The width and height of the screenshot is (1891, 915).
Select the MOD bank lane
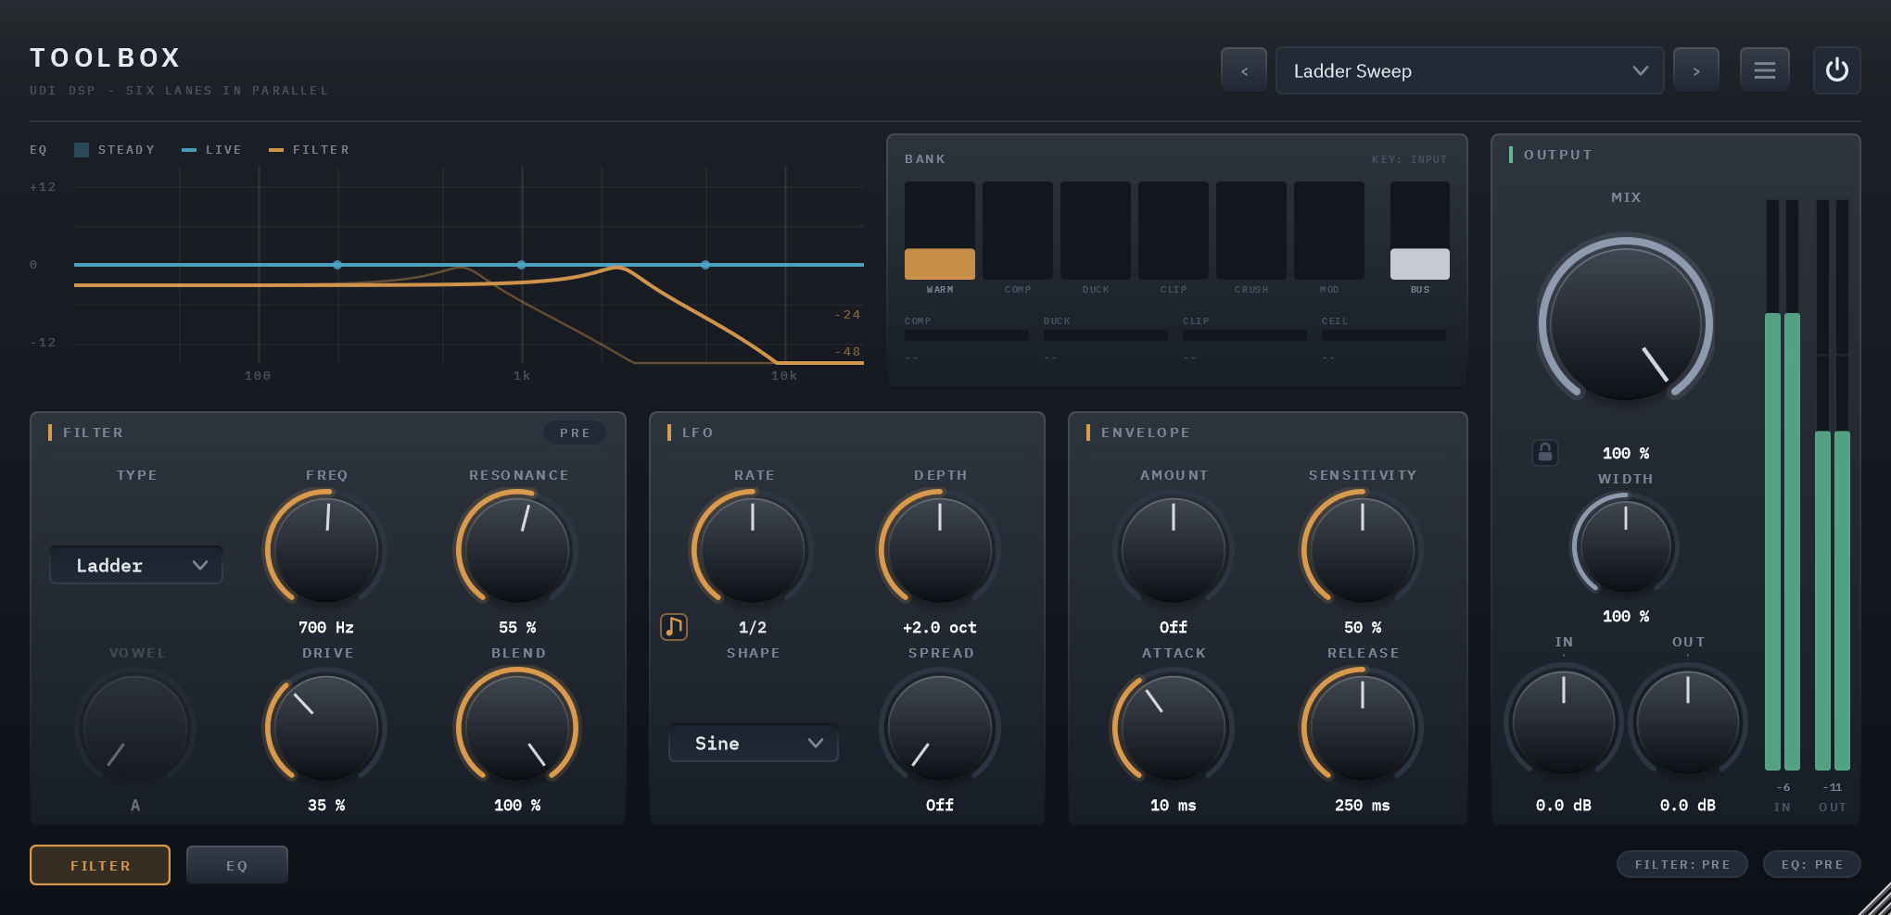pos(1329,231)
